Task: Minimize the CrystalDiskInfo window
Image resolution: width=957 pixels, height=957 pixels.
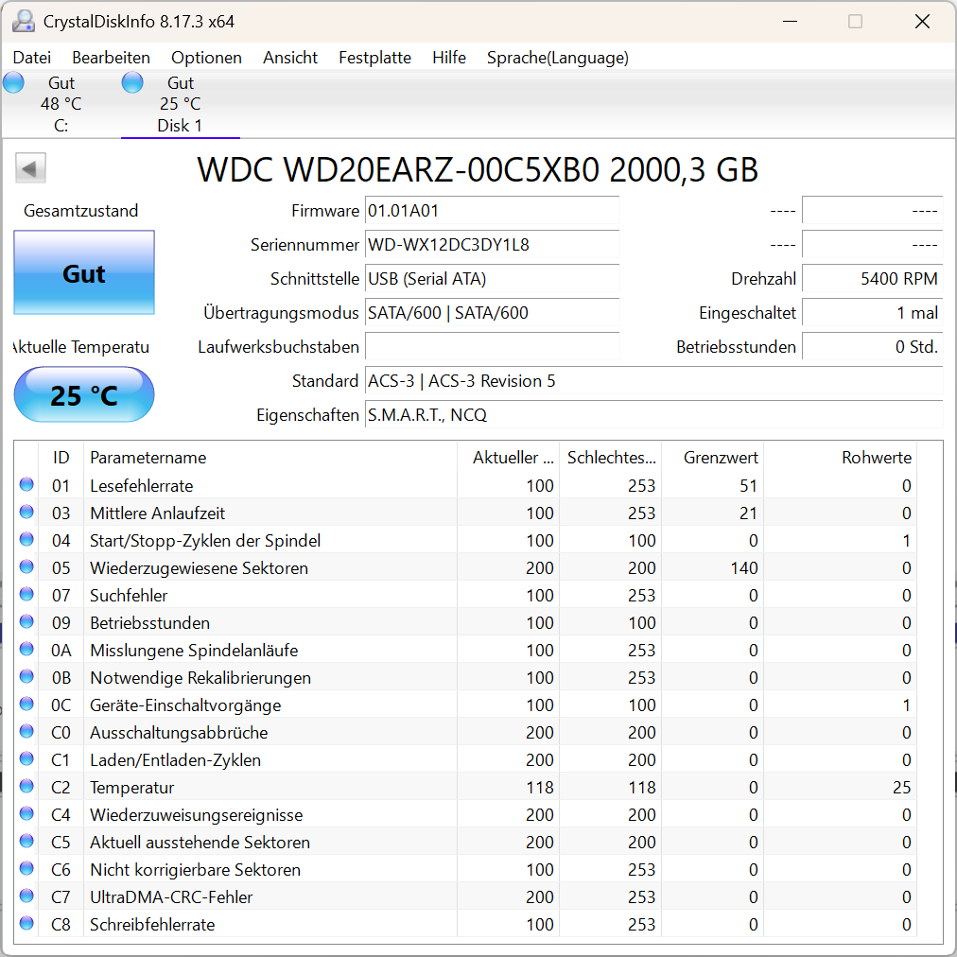Action: [791, 22]
